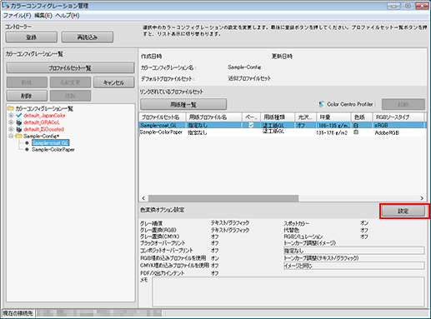Click the 設定 button for color conversion options
The image size is (431, 319).
[403, 211]
